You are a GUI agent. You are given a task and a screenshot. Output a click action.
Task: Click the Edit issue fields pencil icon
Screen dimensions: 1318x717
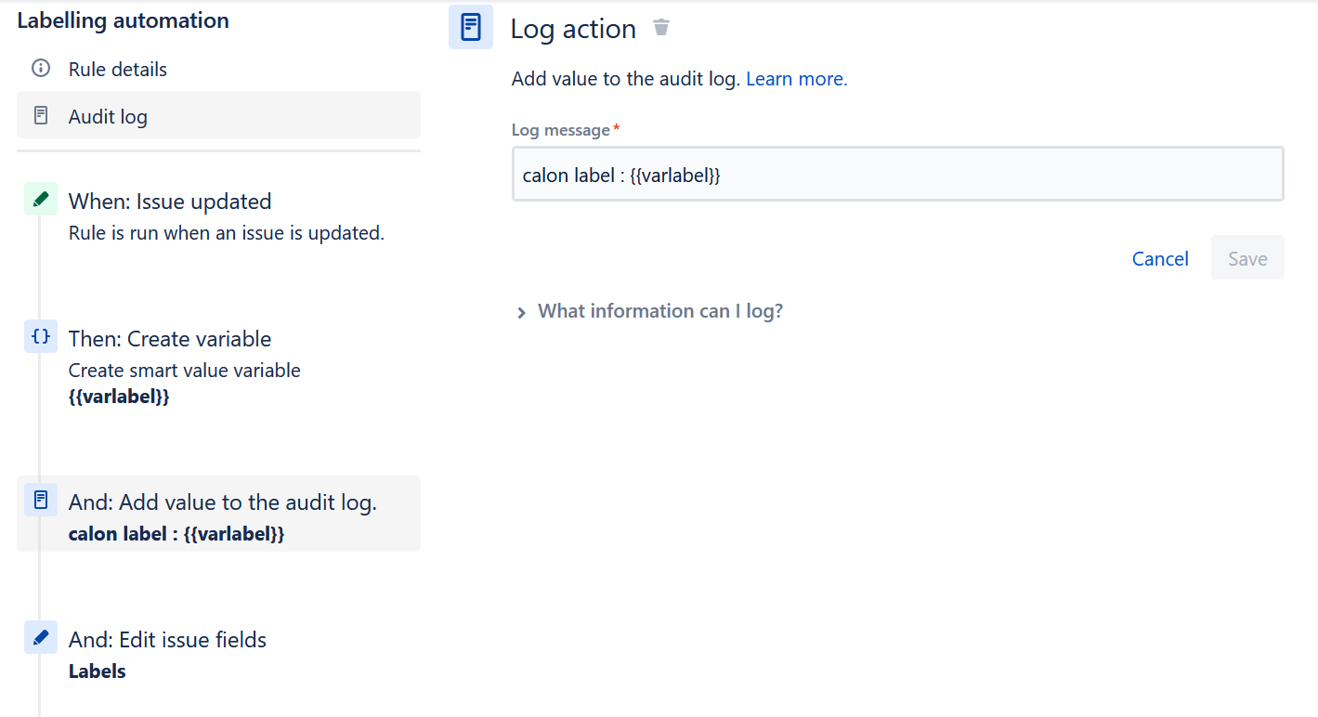pos(41,637)
